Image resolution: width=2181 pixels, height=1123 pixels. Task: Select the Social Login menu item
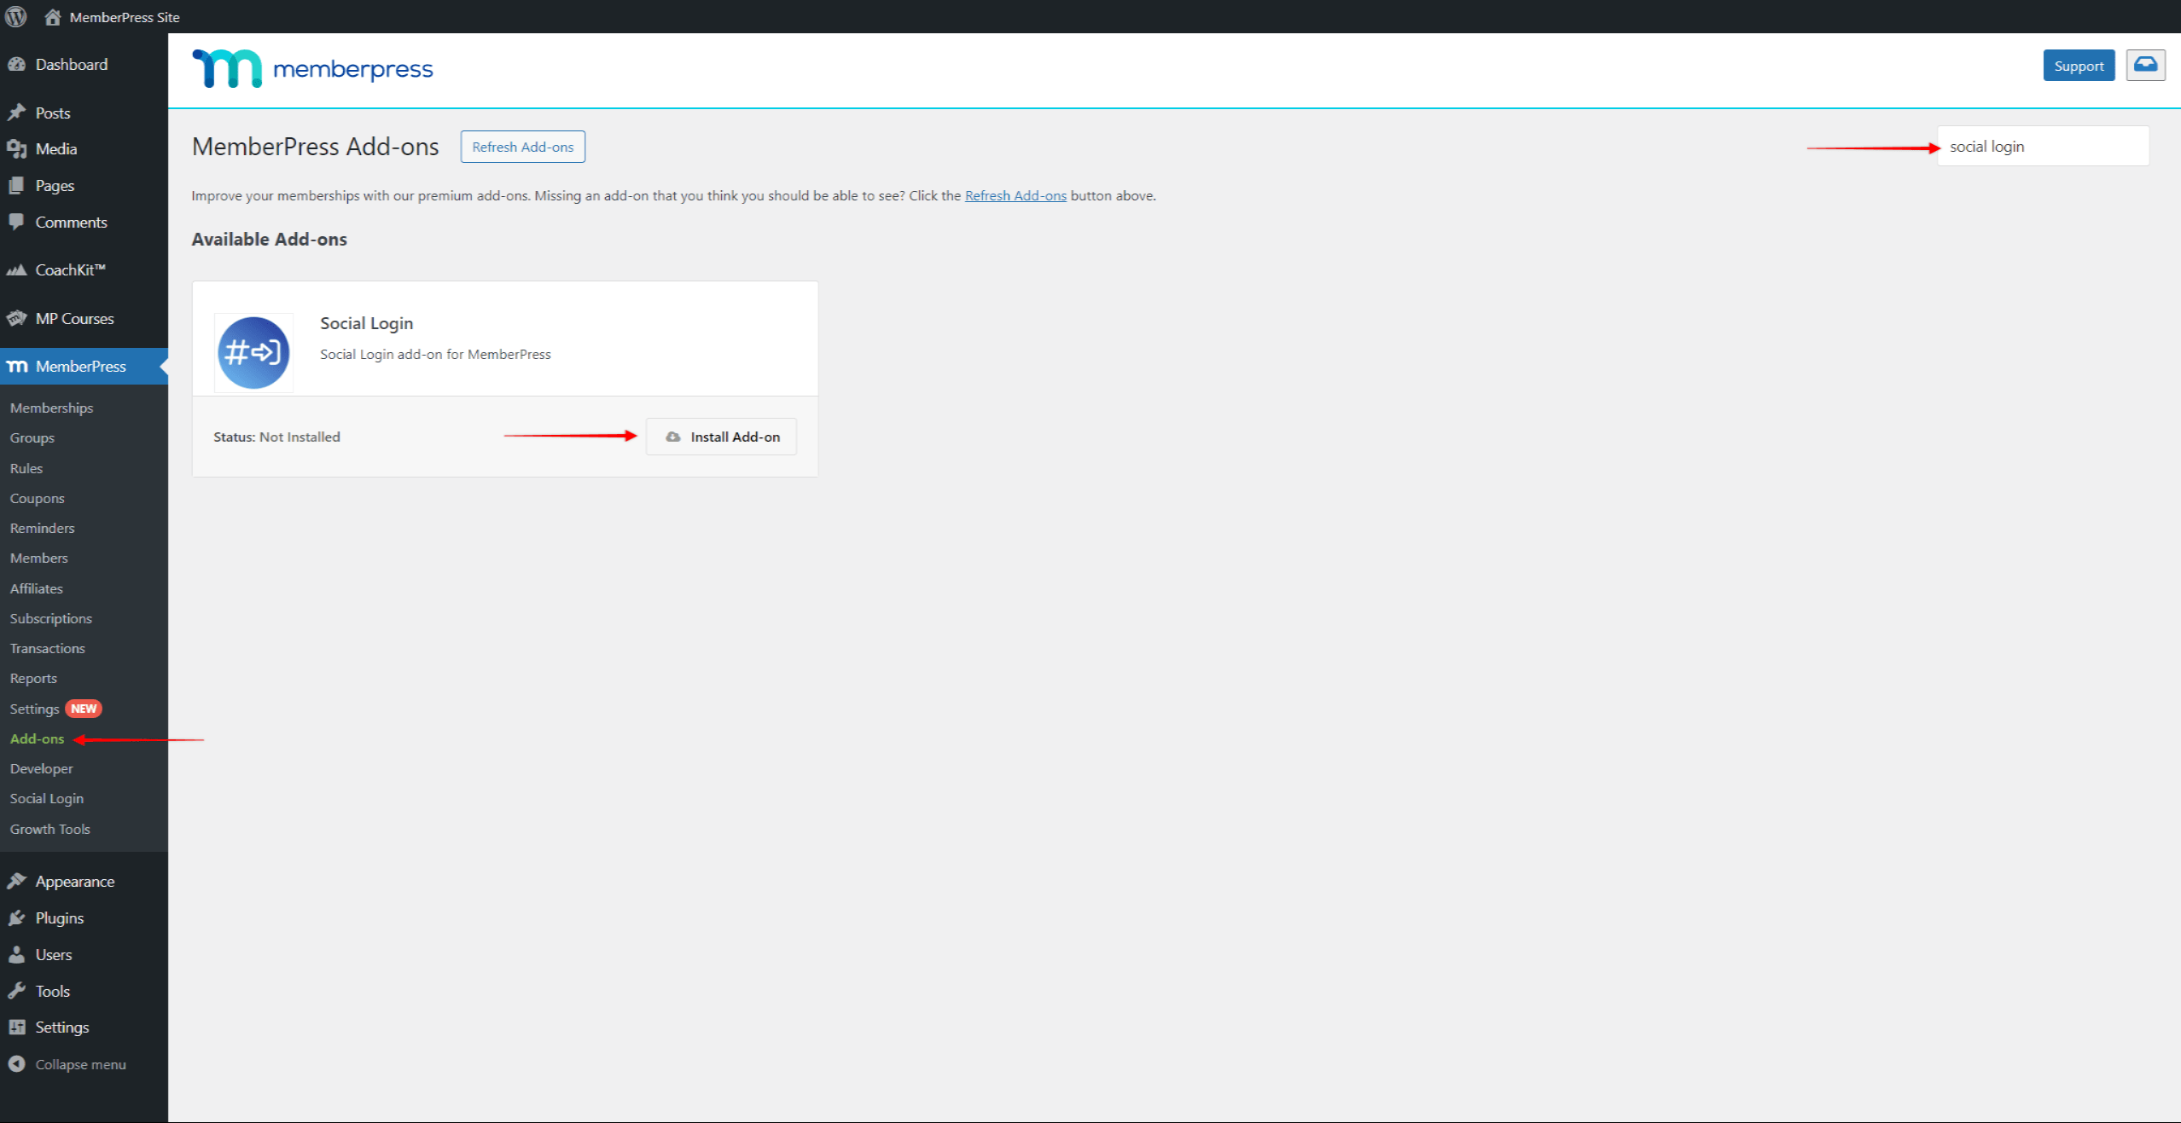coord(46,798)
